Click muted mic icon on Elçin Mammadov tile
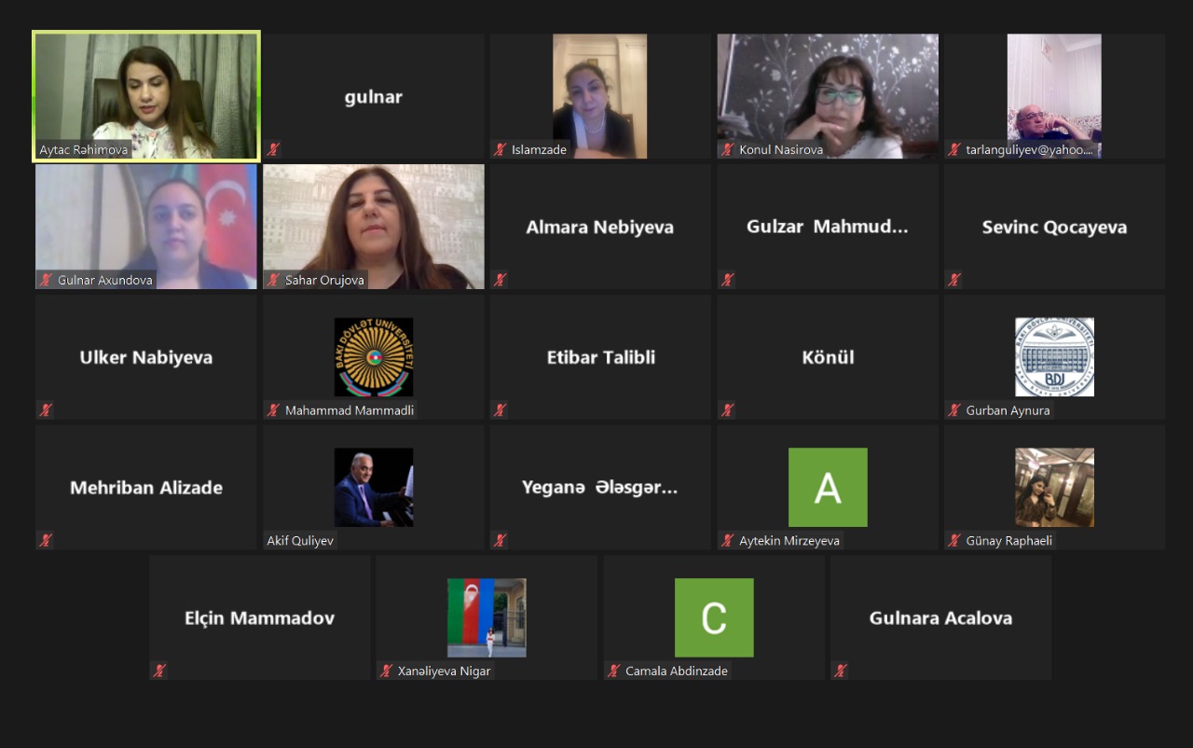This screenshot has height=748, width=1193. pos(159,671)
